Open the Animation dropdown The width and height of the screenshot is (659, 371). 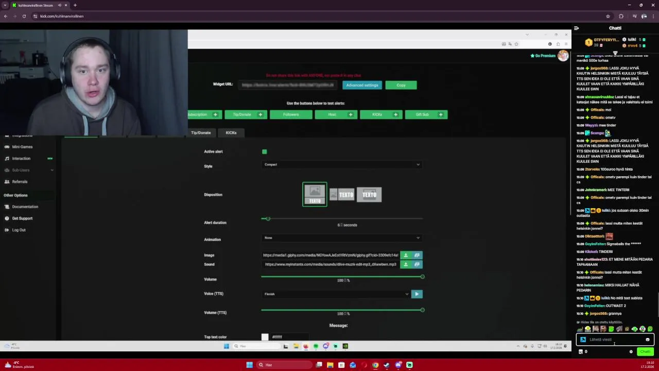coord(342,238)
